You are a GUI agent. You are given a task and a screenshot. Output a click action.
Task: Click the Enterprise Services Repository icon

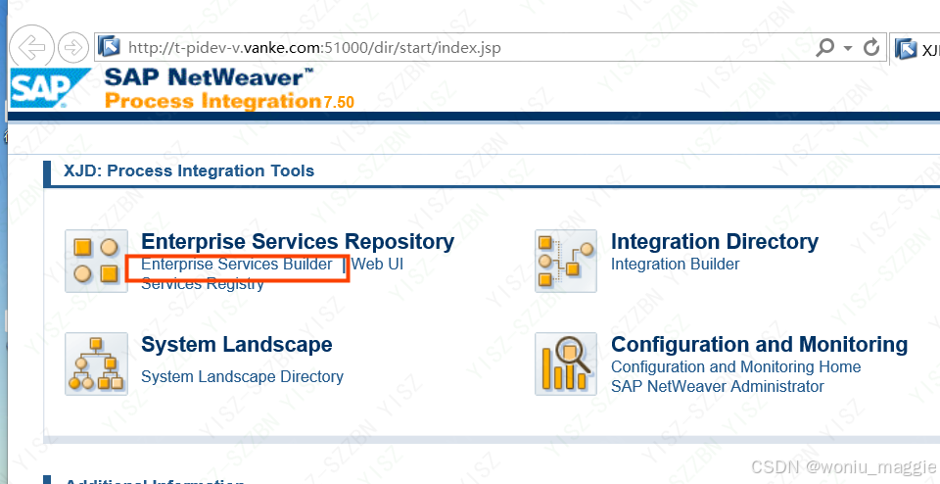pos(96,261)
